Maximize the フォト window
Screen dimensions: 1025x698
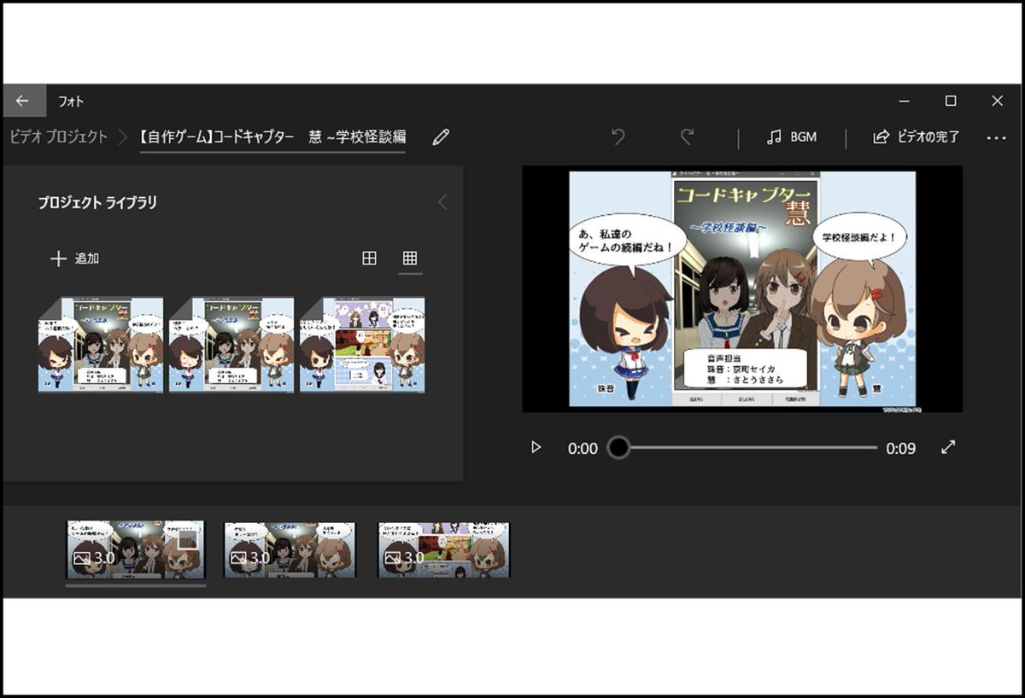click(x=951, y=101)
